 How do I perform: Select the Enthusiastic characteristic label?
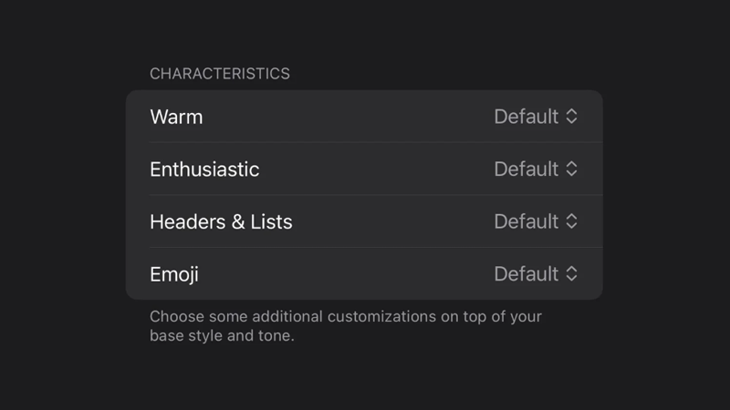(x=204, y=169)
